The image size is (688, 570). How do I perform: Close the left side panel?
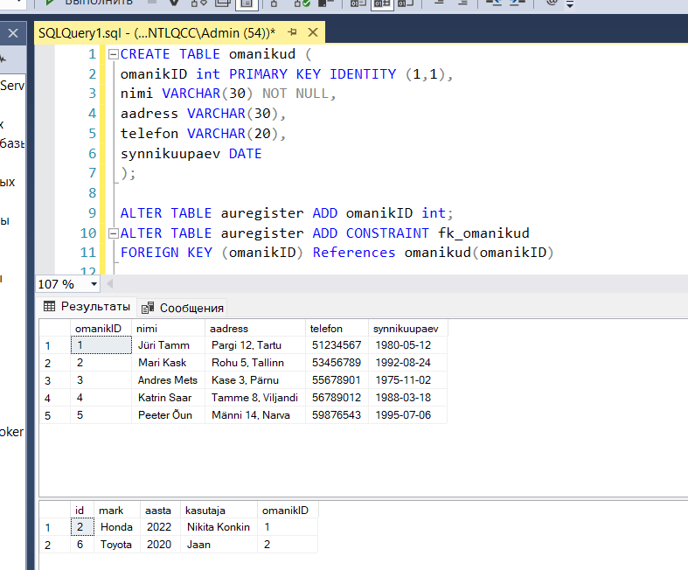(x=13, y=33)
